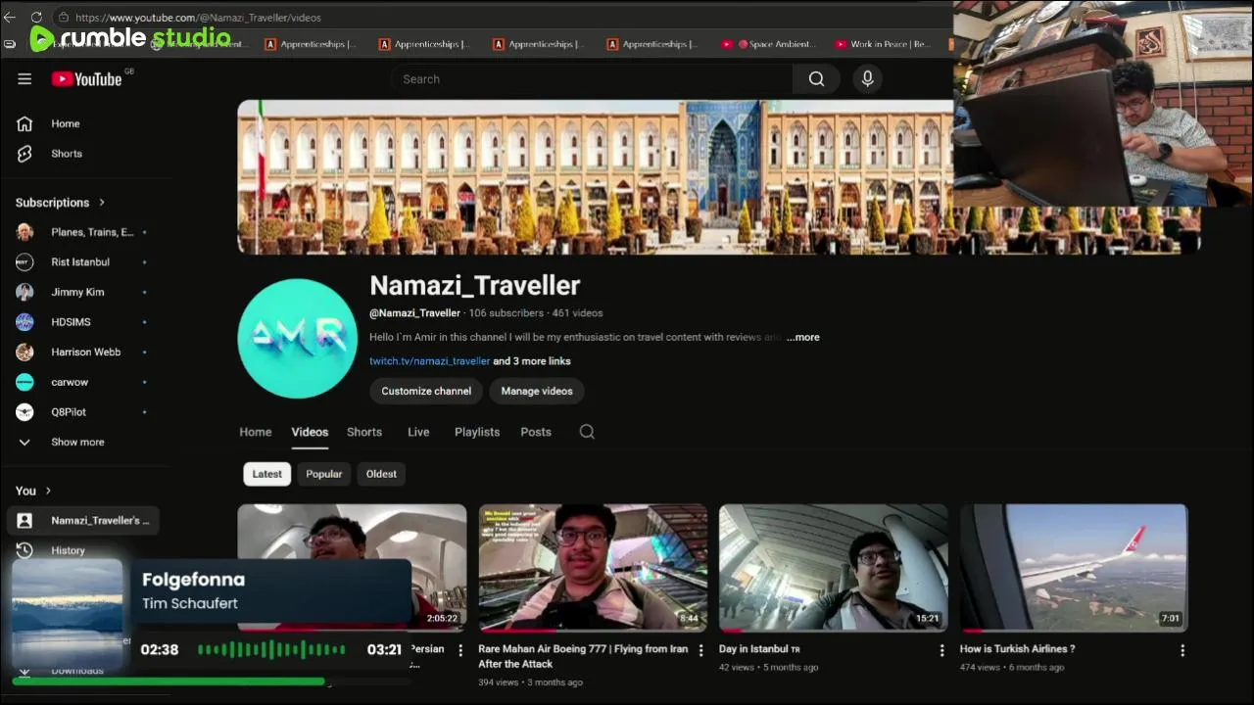The image size is (1254, 705).
Task: Switch to channel Posts tab
Action: coord(536,432)
